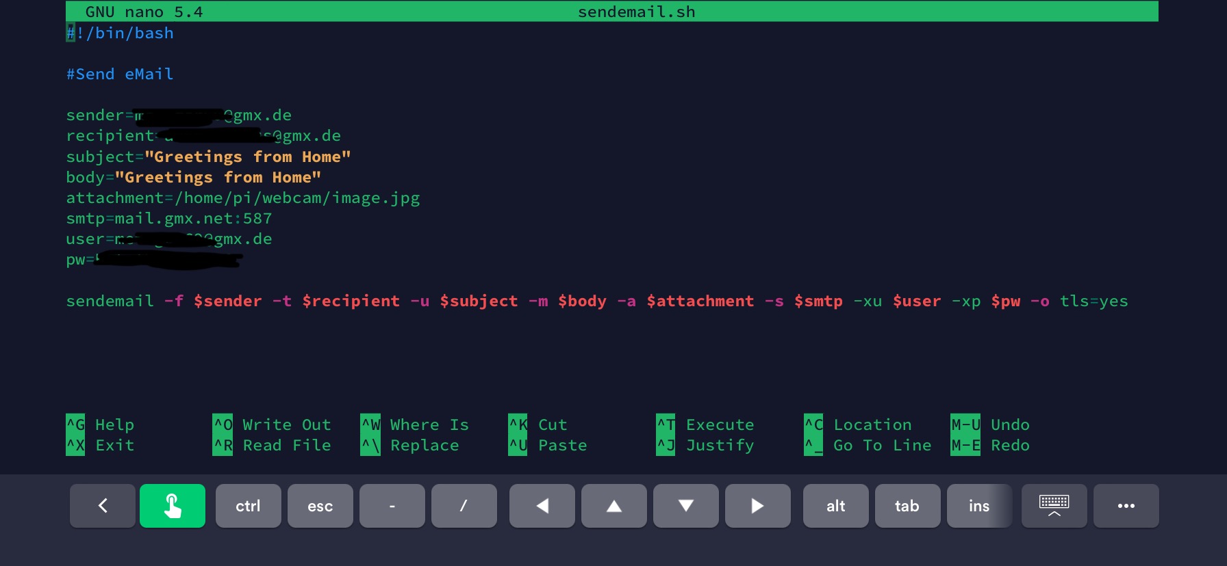Click the attachment=/home/pi/webcam/image.jpg line
The height and width of the screenshot is (566, 1227).
coord(243,198)
